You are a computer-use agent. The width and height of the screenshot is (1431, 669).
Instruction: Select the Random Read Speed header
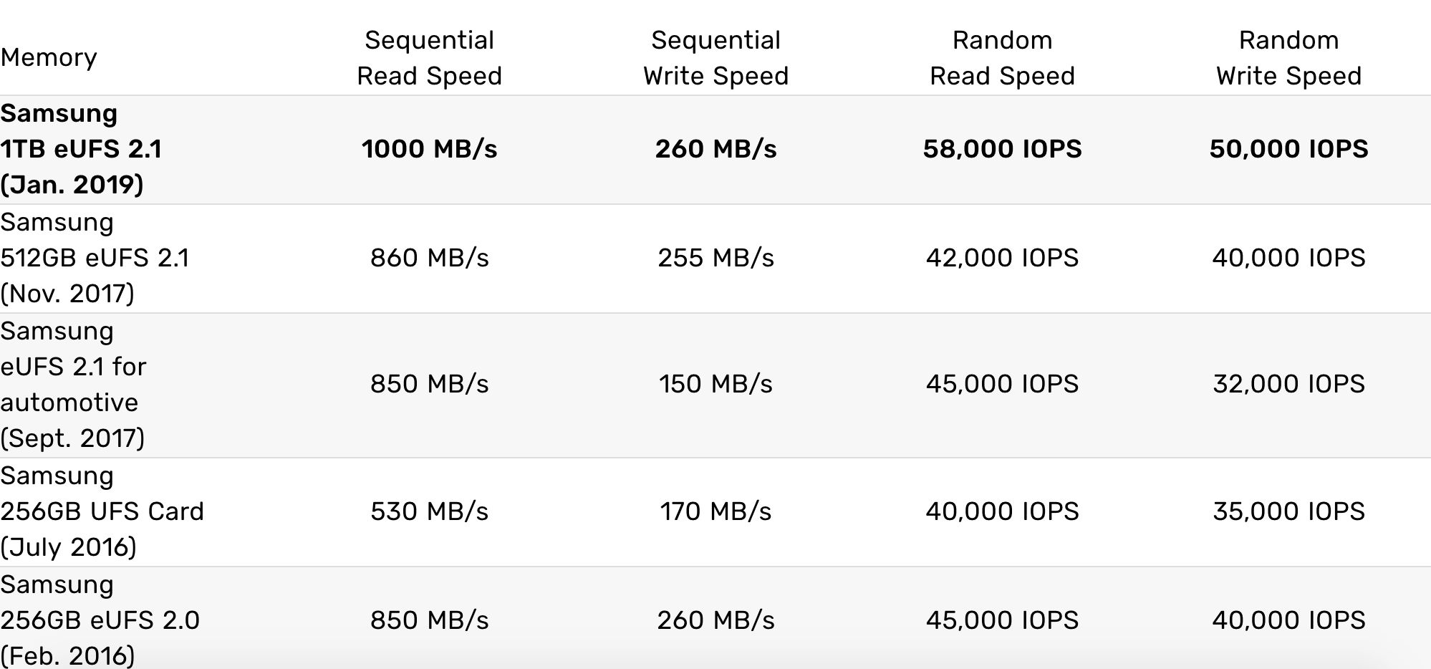click(1002, 58)
